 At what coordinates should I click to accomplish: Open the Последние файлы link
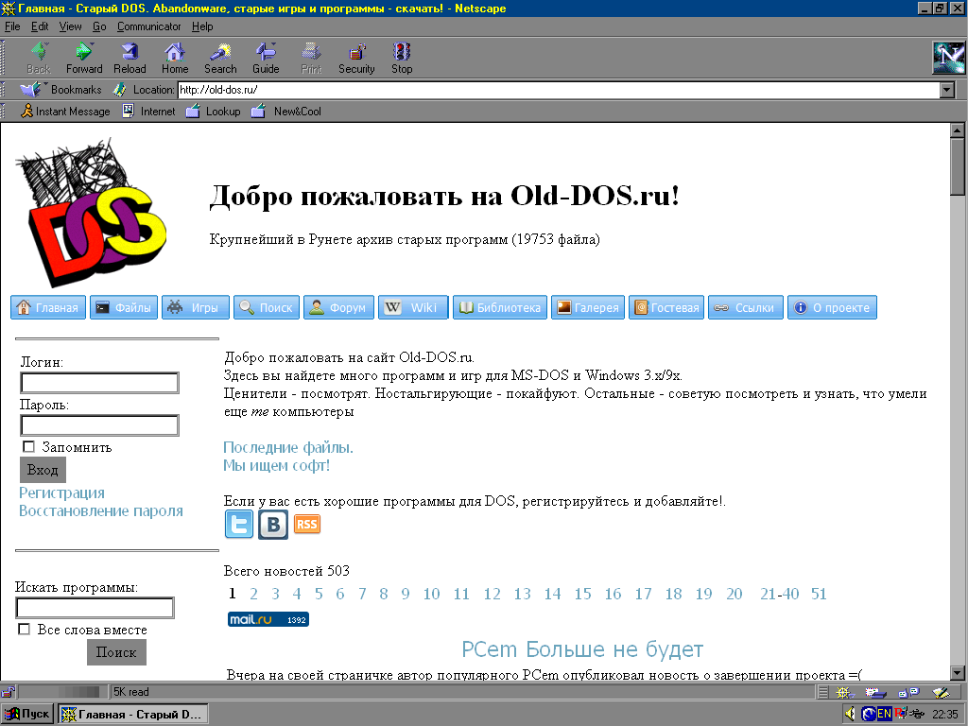[x=288, y=447]
